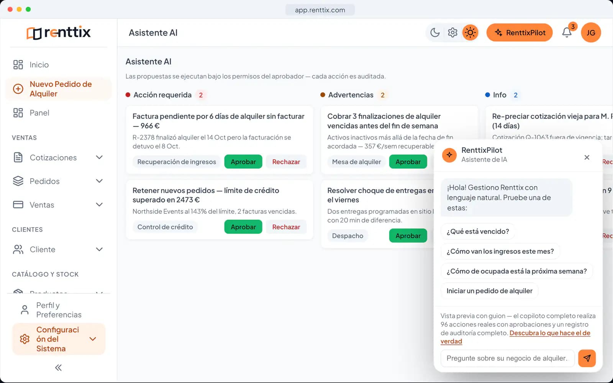Select the system theme gear icon
The image size is (613, 383).
[x=452, y=33]
